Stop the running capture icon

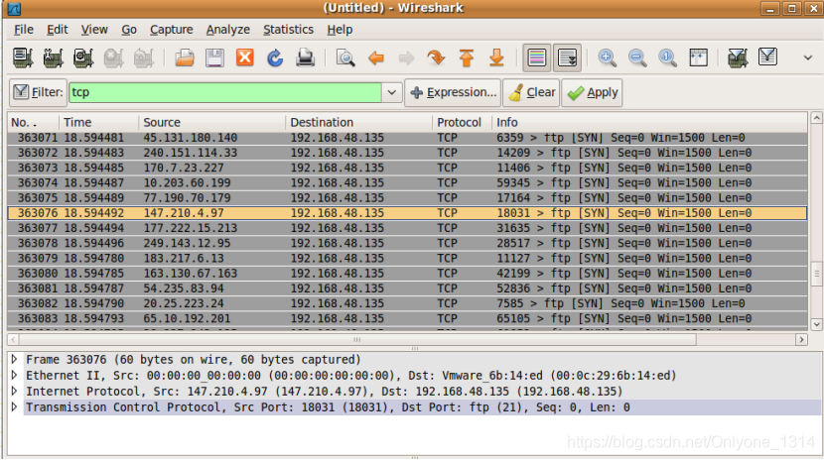click(x=113, y=57)
